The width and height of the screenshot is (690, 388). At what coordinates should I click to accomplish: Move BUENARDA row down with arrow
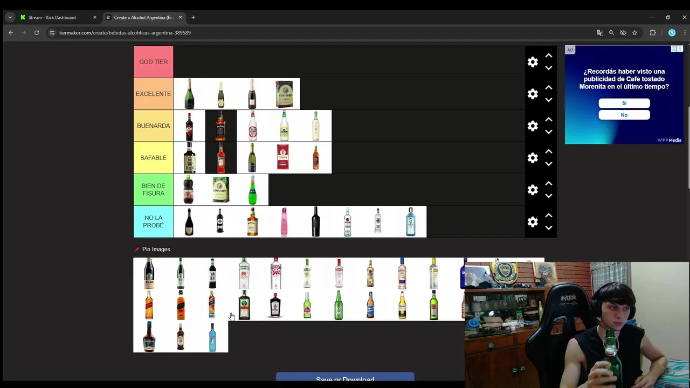click(x=548, y=131)
